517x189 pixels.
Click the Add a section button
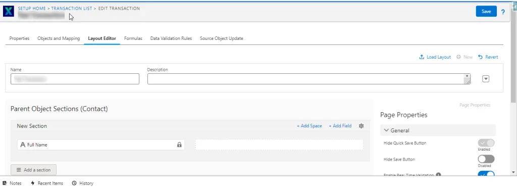click(34, 170)
